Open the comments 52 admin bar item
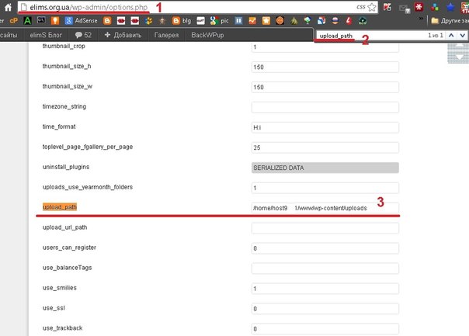The width and height of the screenshot is (469, 336). pyautogui.click(x=83, y=35)
